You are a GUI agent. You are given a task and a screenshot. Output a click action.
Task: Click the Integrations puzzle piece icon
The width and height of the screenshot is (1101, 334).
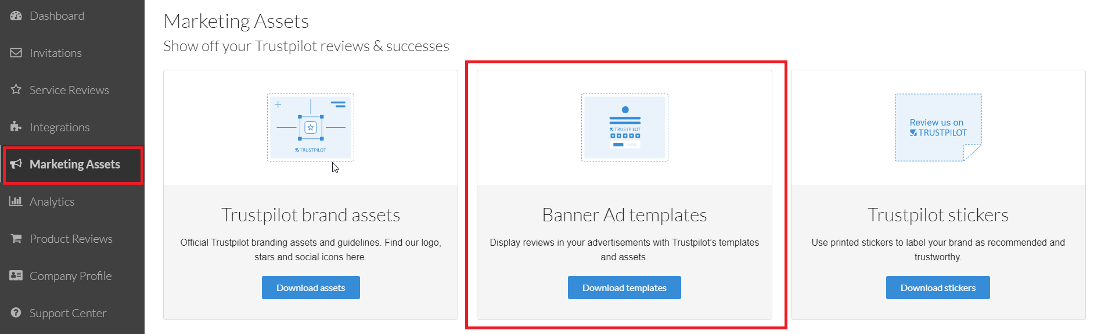coord(16,127)
